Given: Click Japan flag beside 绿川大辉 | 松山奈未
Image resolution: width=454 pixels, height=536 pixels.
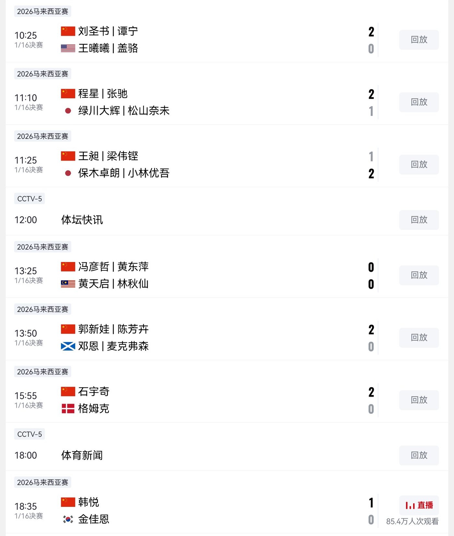Looking at the screenshot, I should pos(68,111).
